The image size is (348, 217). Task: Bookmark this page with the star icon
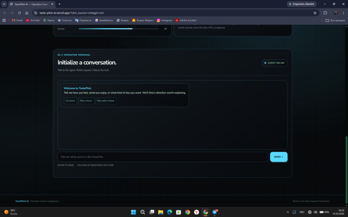point(315,13)
